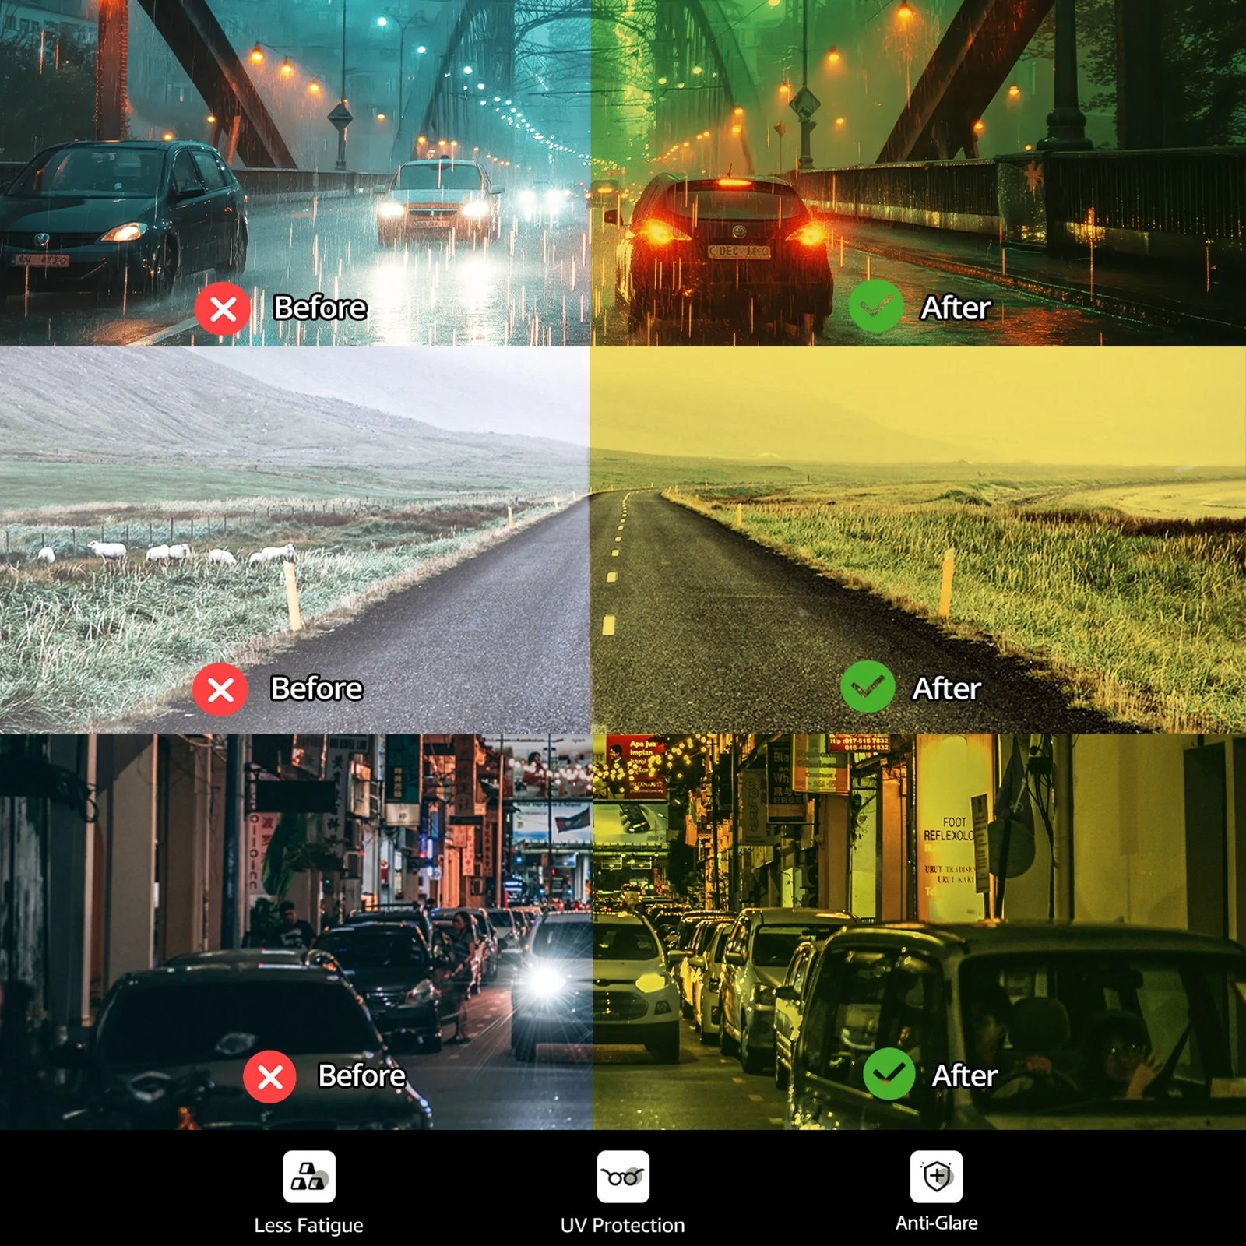Click the Less Fatigue icon
The image size is (1246, 1246).
click(309, 1177)
